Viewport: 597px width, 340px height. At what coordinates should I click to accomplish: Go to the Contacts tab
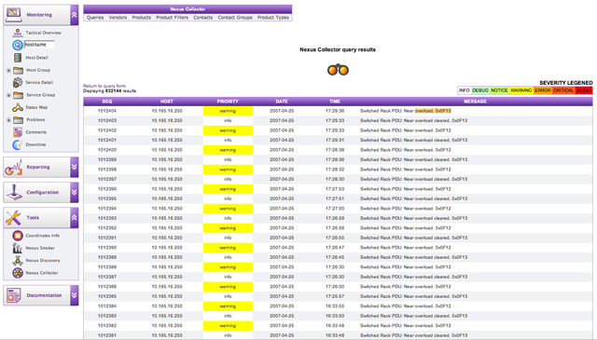coord(203,18)
